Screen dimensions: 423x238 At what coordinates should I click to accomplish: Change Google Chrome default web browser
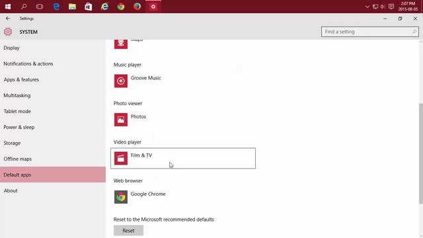(183, 197)
